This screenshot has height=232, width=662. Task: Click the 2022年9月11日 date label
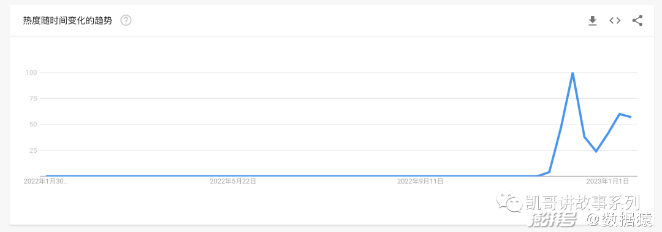click(420, 181)
